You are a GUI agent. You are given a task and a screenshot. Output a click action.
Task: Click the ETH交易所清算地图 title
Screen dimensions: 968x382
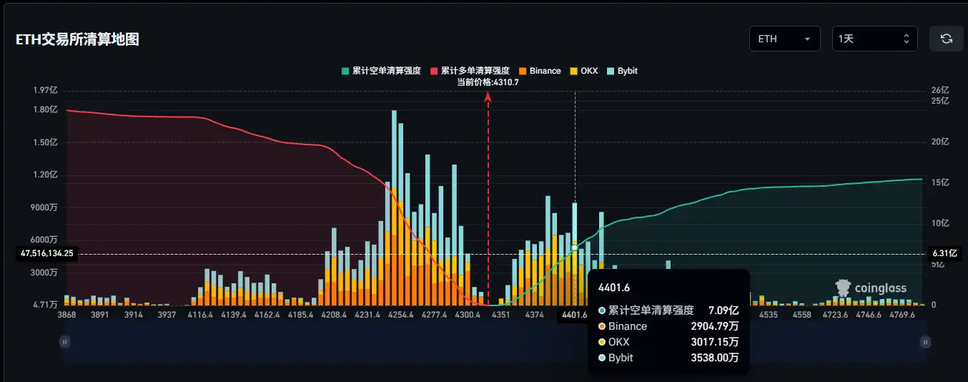(77, 39)
